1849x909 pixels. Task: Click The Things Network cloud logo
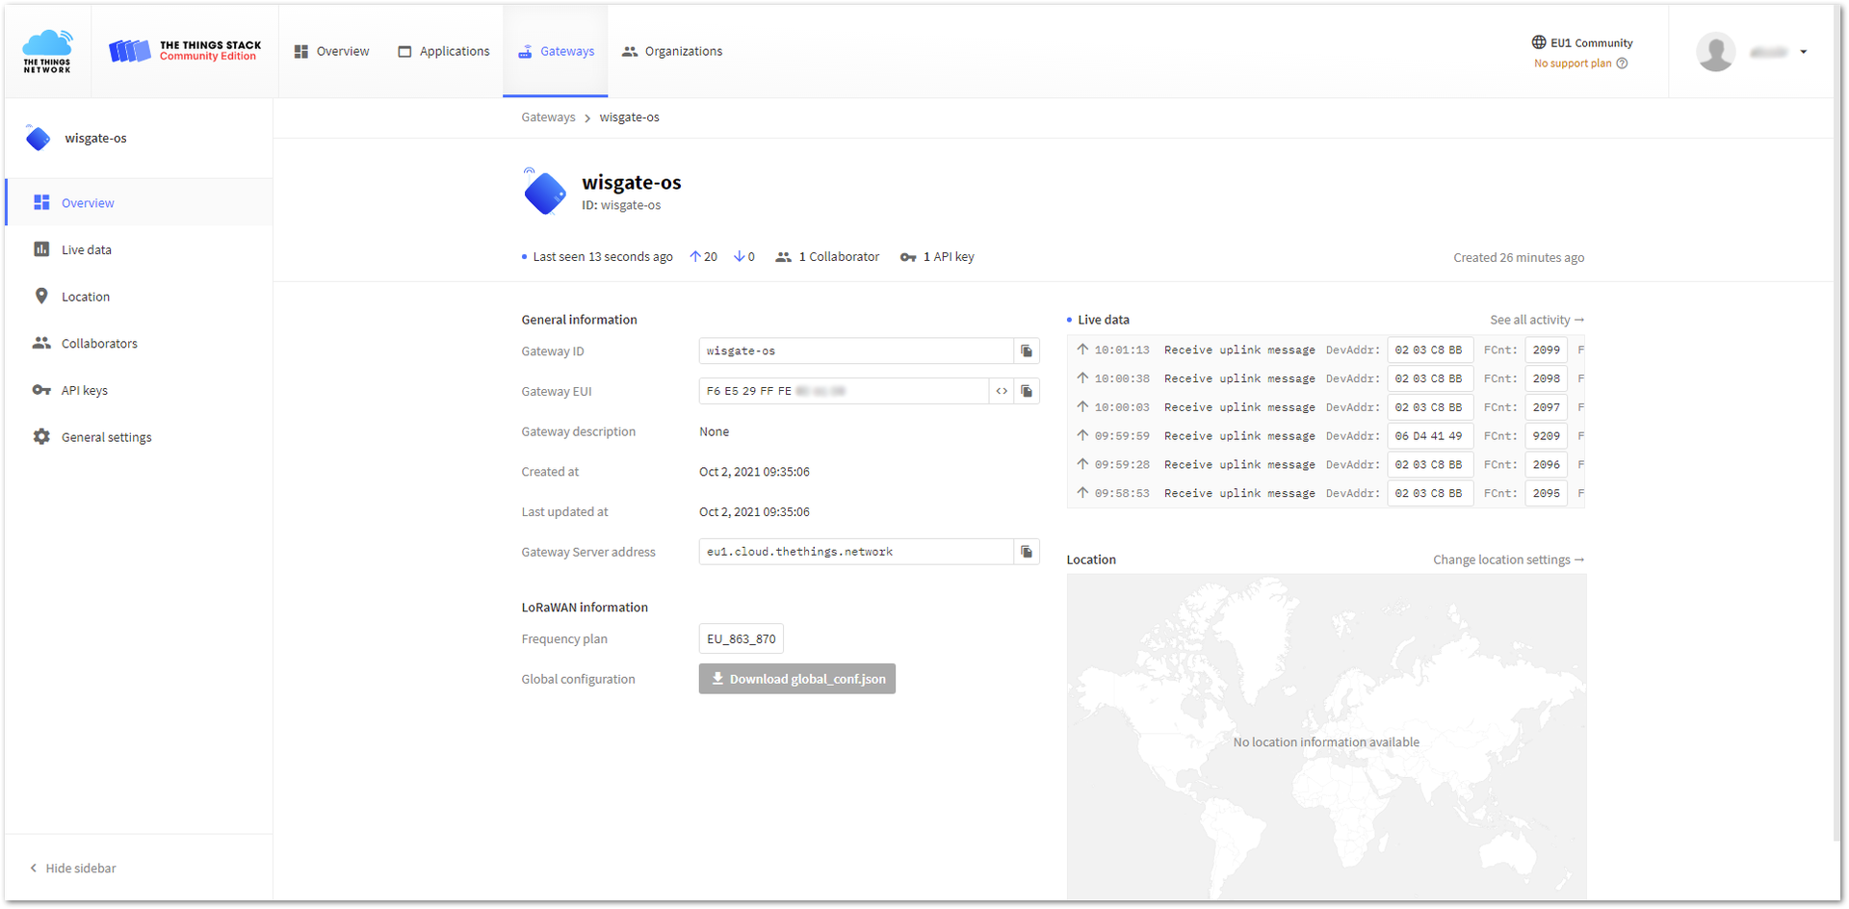pos(47,51)
